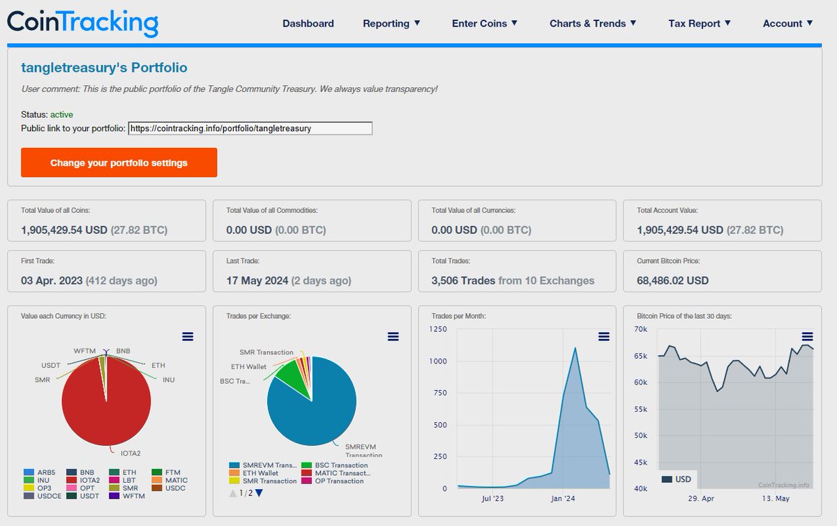
Task: Toggle LBT legend item
Action: (x=121, y=480)
